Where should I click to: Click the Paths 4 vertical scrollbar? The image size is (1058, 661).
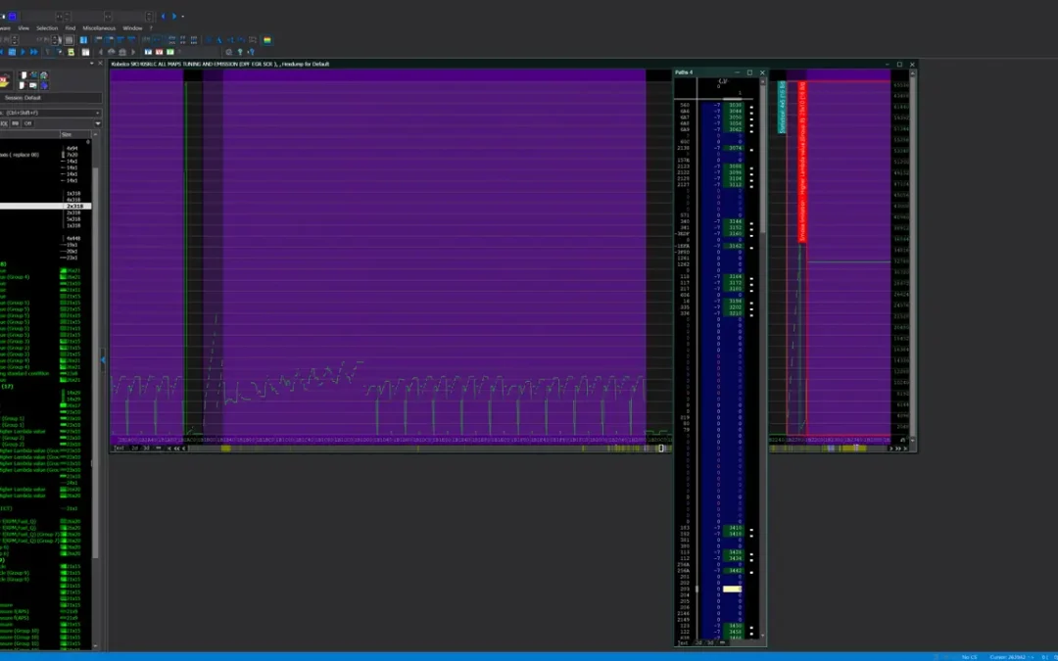(763, 360)
